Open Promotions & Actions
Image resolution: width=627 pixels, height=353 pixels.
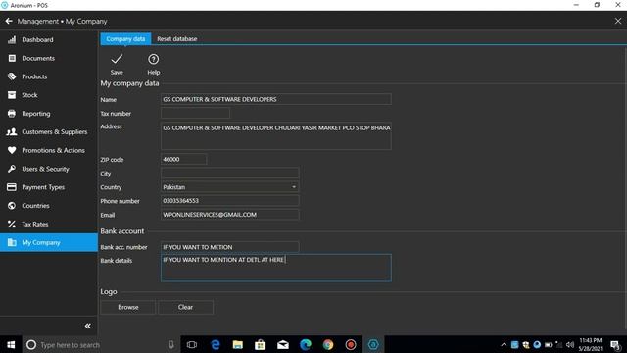[49, 150]
